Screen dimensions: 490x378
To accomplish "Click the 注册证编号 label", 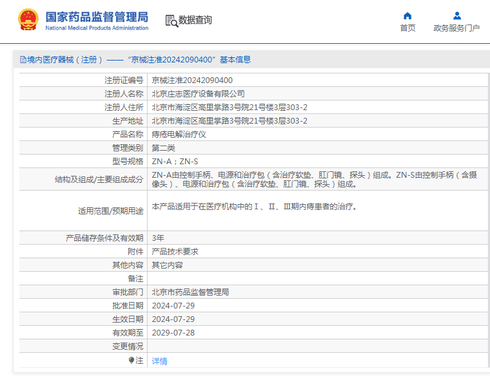I will pos(124,80).
